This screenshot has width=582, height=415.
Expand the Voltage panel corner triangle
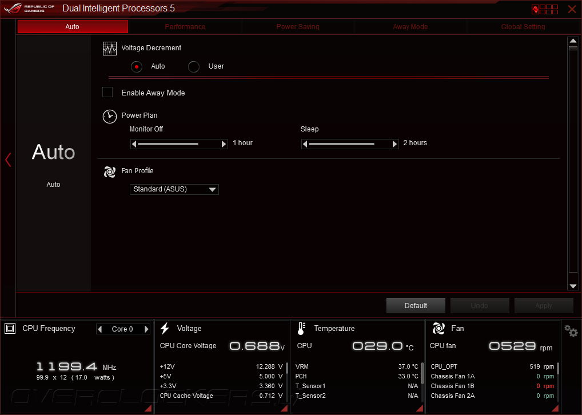click(x=284, y=408)
